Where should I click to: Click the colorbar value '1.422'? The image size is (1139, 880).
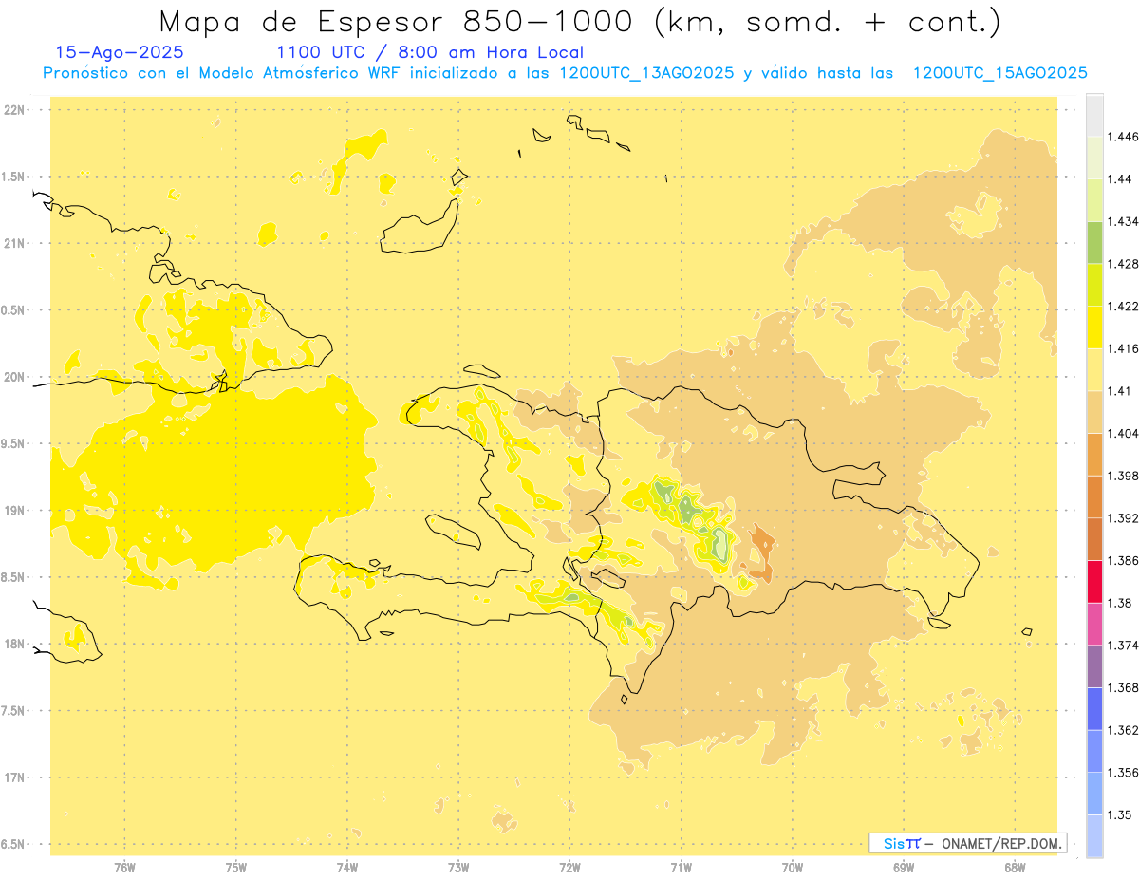point(1125,306)
